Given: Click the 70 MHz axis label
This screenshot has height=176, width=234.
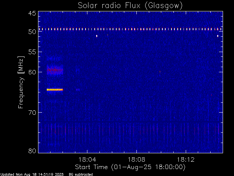Looking at the screenshot, I should [32, 113].
